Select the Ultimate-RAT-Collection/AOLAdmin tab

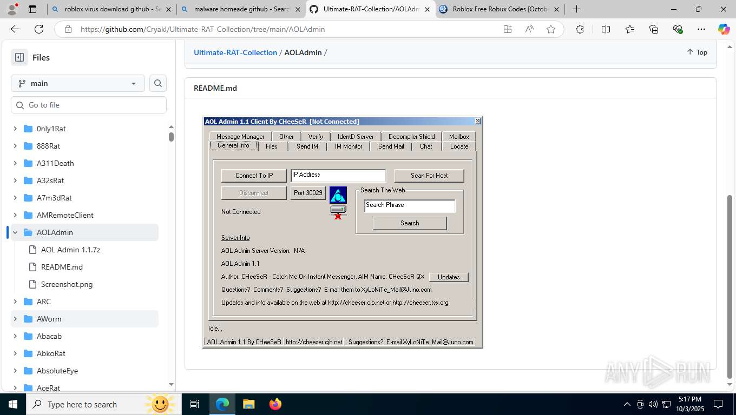coord(371,9)
